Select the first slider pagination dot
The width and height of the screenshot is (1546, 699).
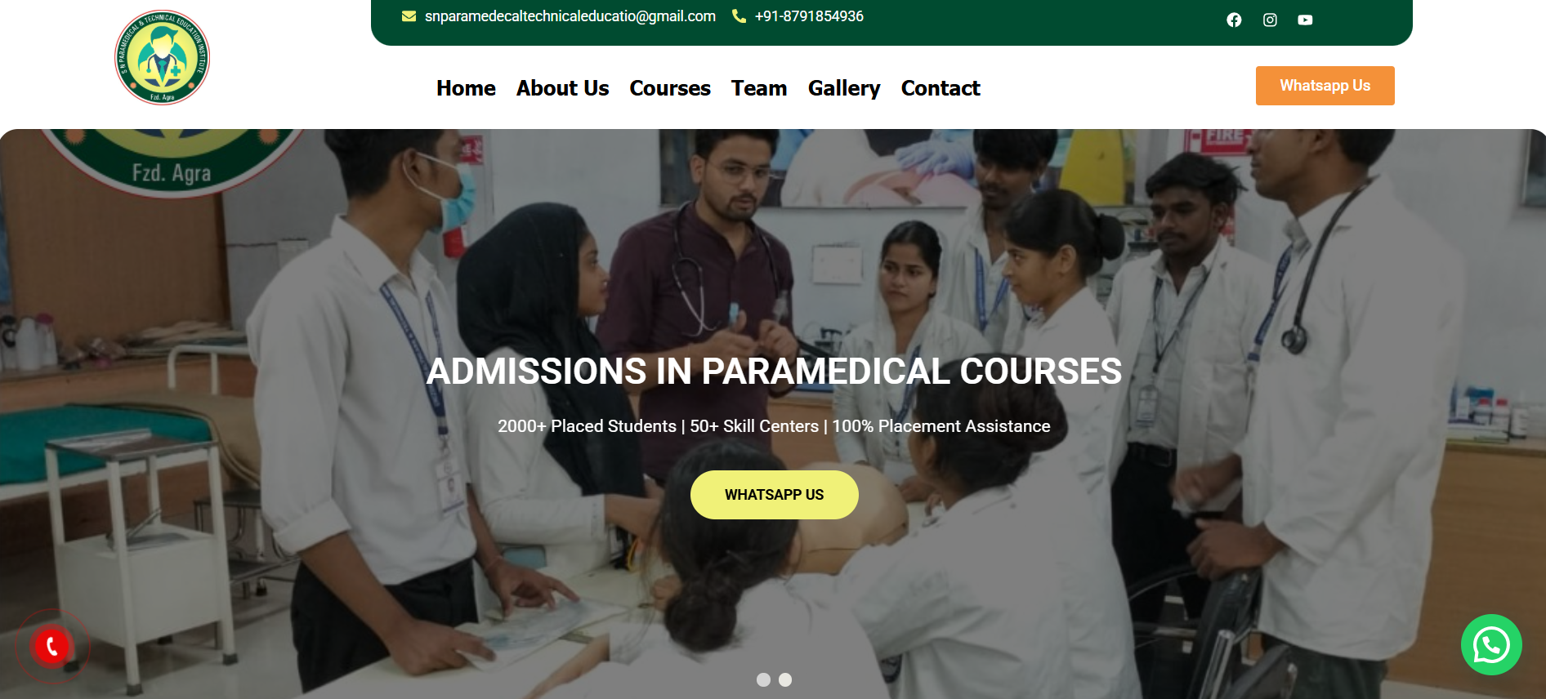[x=763, y=679]
